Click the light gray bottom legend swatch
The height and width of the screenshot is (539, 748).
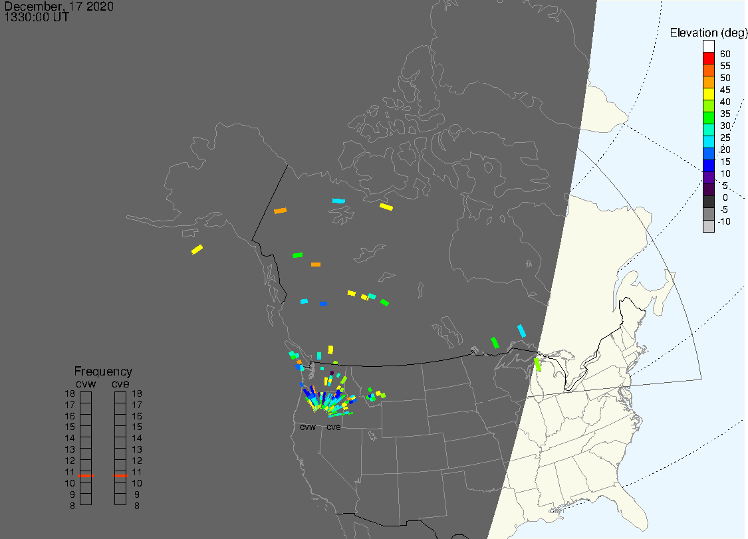point(708,226)
